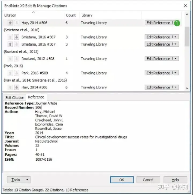Expand the Edit Reference dropdown for Park, 2016 #509
The height and width of the screenshot is (195, 193).
(x=176, y=73)
